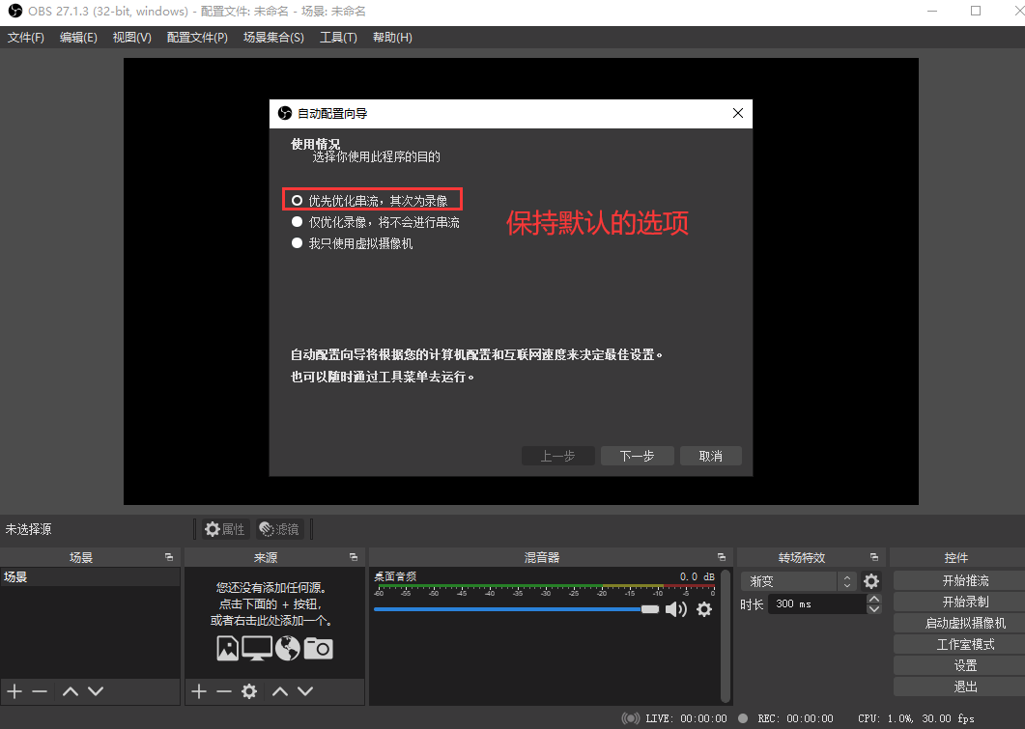Click image source icon in sources panel
The width and height of the screenshot is (1025, 729).
pos(227,648)
